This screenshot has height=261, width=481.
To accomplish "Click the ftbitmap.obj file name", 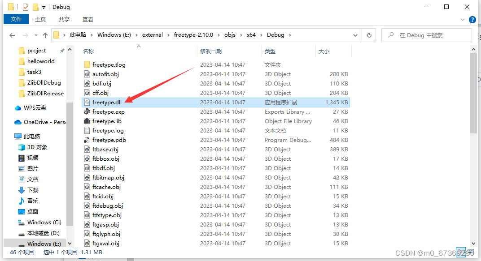I will tap(108, 177).
